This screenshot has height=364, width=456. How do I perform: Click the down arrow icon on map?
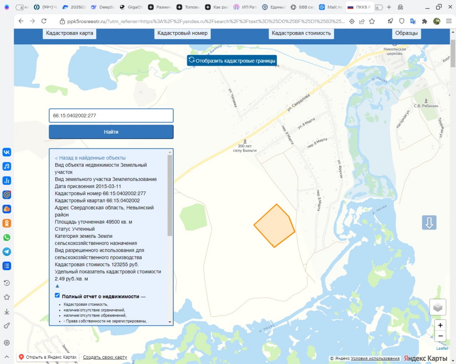429,223
